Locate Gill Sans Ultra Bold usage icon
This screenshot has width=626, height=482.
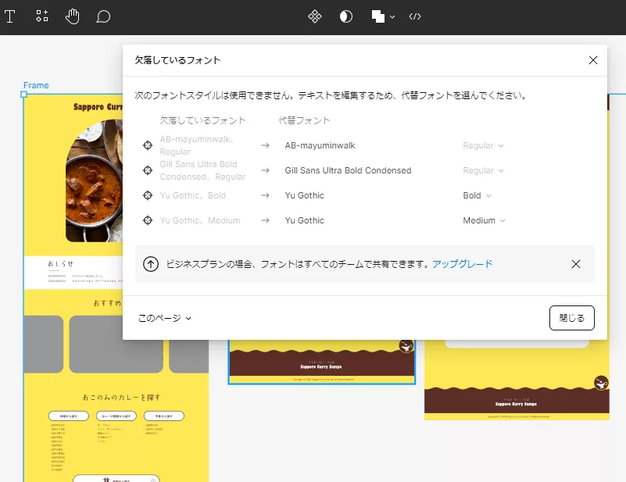tap(147, 170)
